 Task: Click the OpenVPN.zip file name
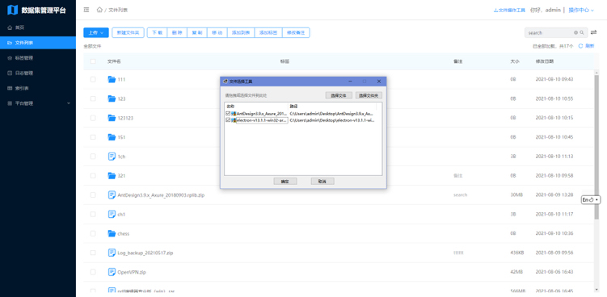(x=132, y=272)
